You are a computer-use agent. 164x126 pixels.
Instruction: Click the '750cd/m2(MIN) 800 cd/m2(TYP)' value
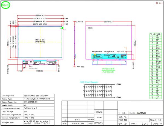pos(36,96)
